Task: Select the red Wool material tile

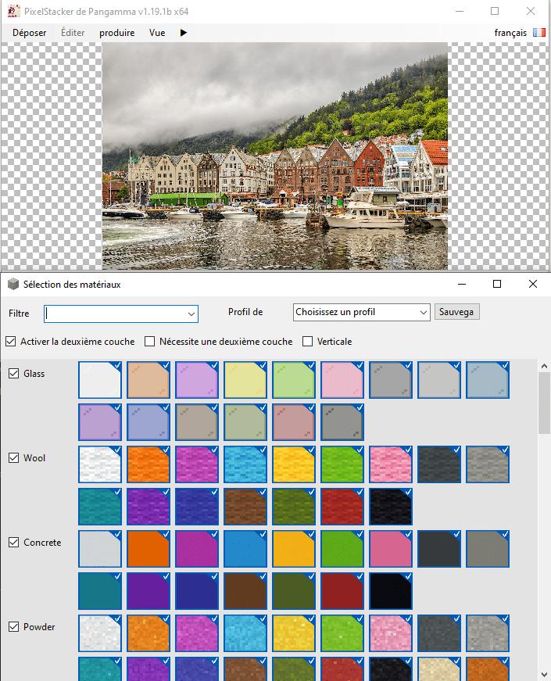Action: pos(342,507)
